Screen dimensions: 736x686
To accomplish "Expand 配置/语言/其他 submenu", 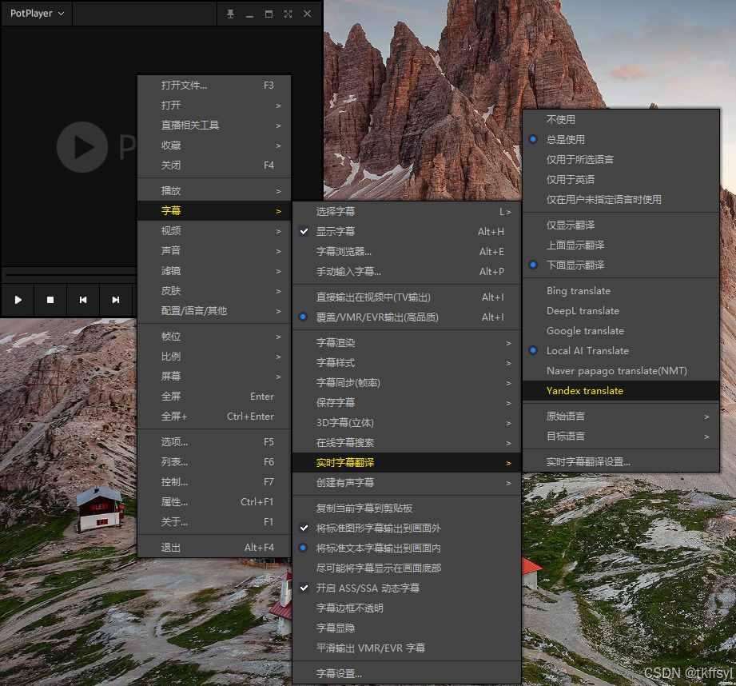I will (214, 311).
